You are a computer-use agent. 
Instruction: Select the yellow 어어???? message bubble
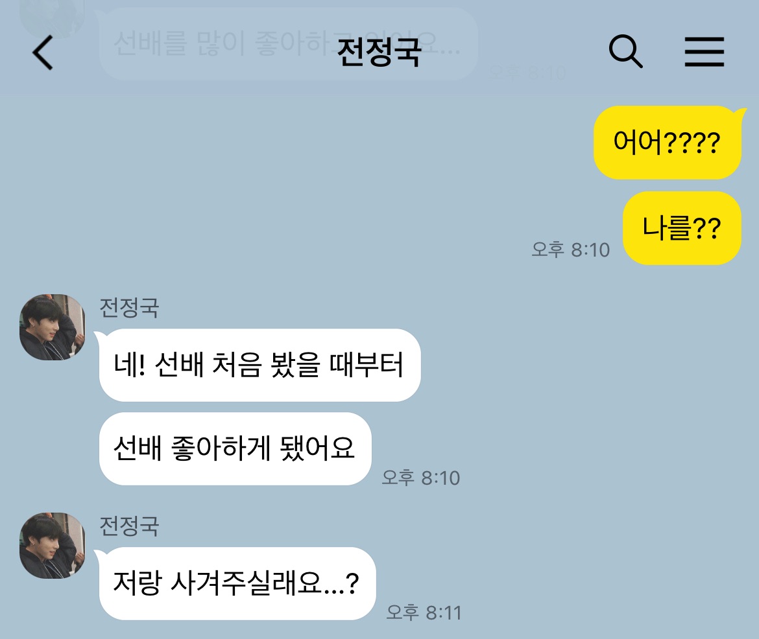pos(668,143)
